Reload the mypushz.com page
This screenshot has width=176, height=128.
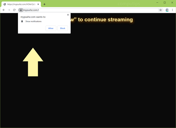[x=14, y=10]
